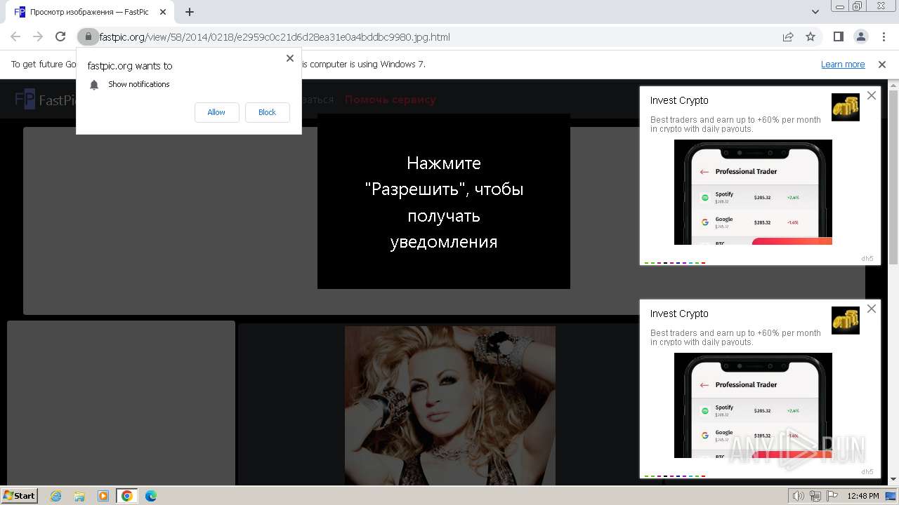The image size is (899, 505).
Task: Open the Помочь сервису link
Action: (x=390, y=100)
